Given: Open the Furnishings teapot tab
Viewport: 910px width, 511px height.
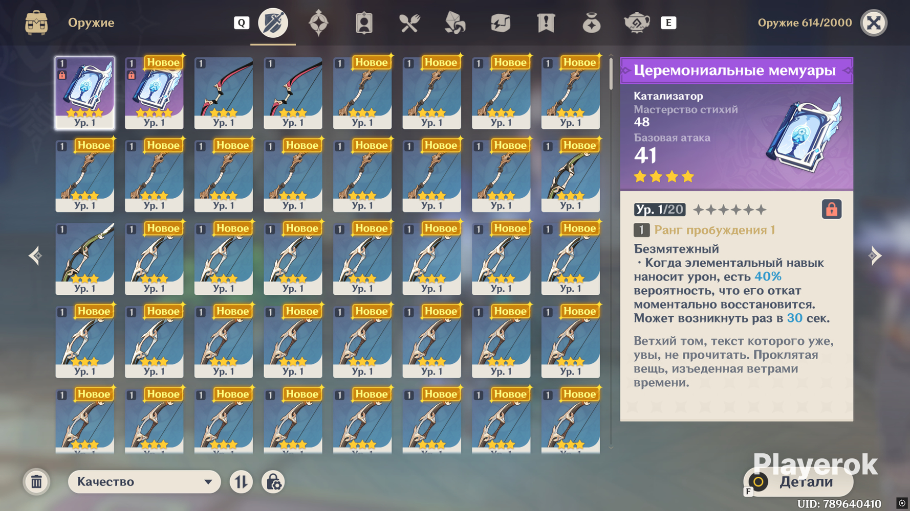Looking at the screenshot, I should (637, 24).
